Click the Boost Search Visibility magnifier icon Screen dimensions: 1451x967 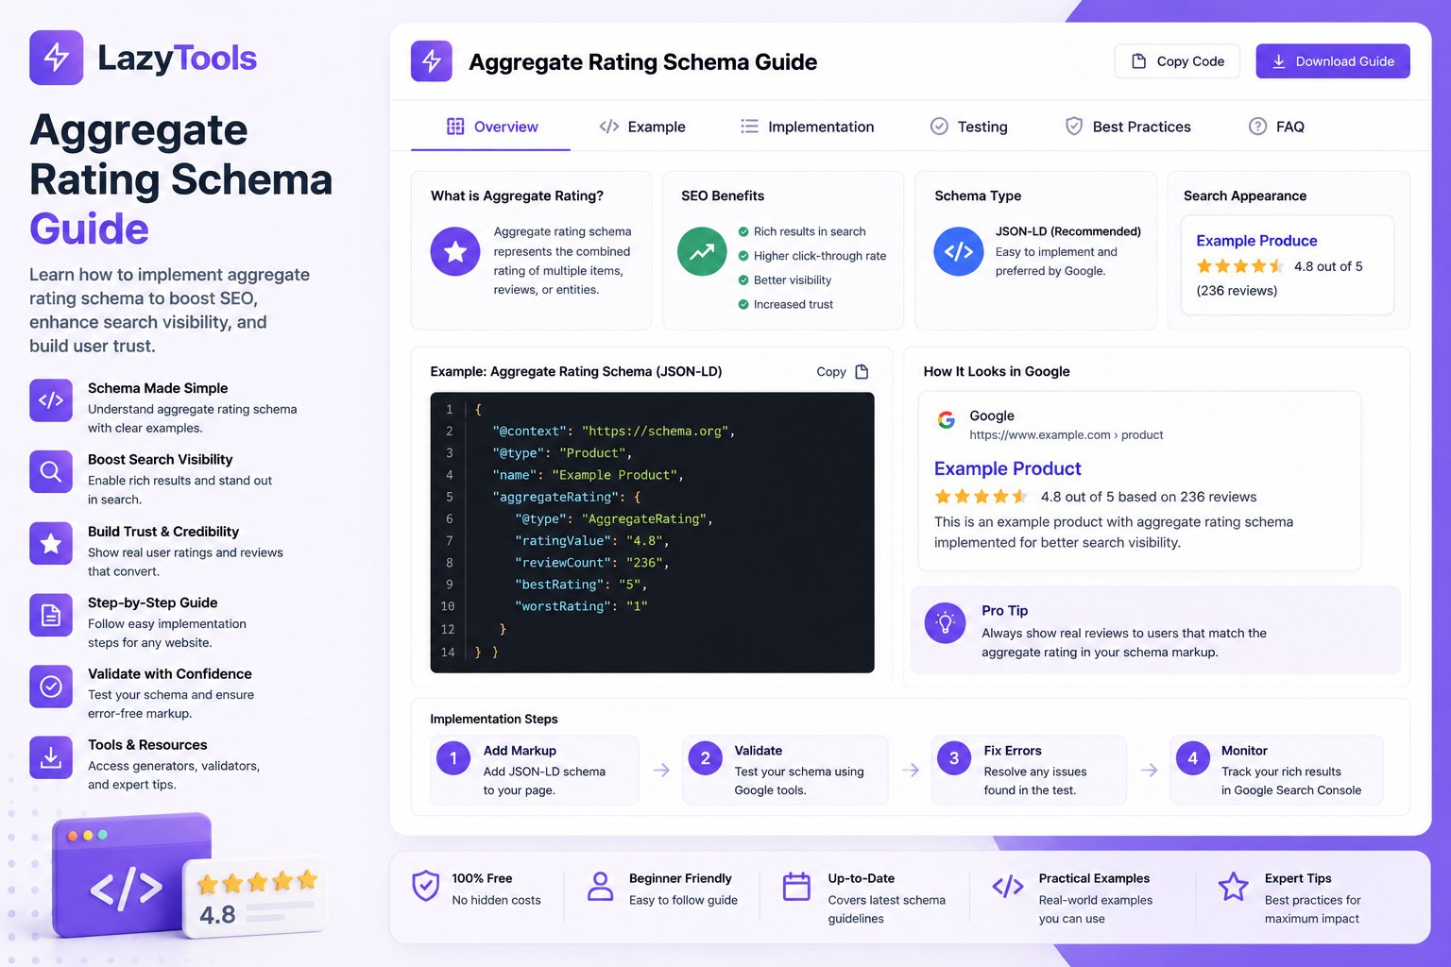click(51, 471)
